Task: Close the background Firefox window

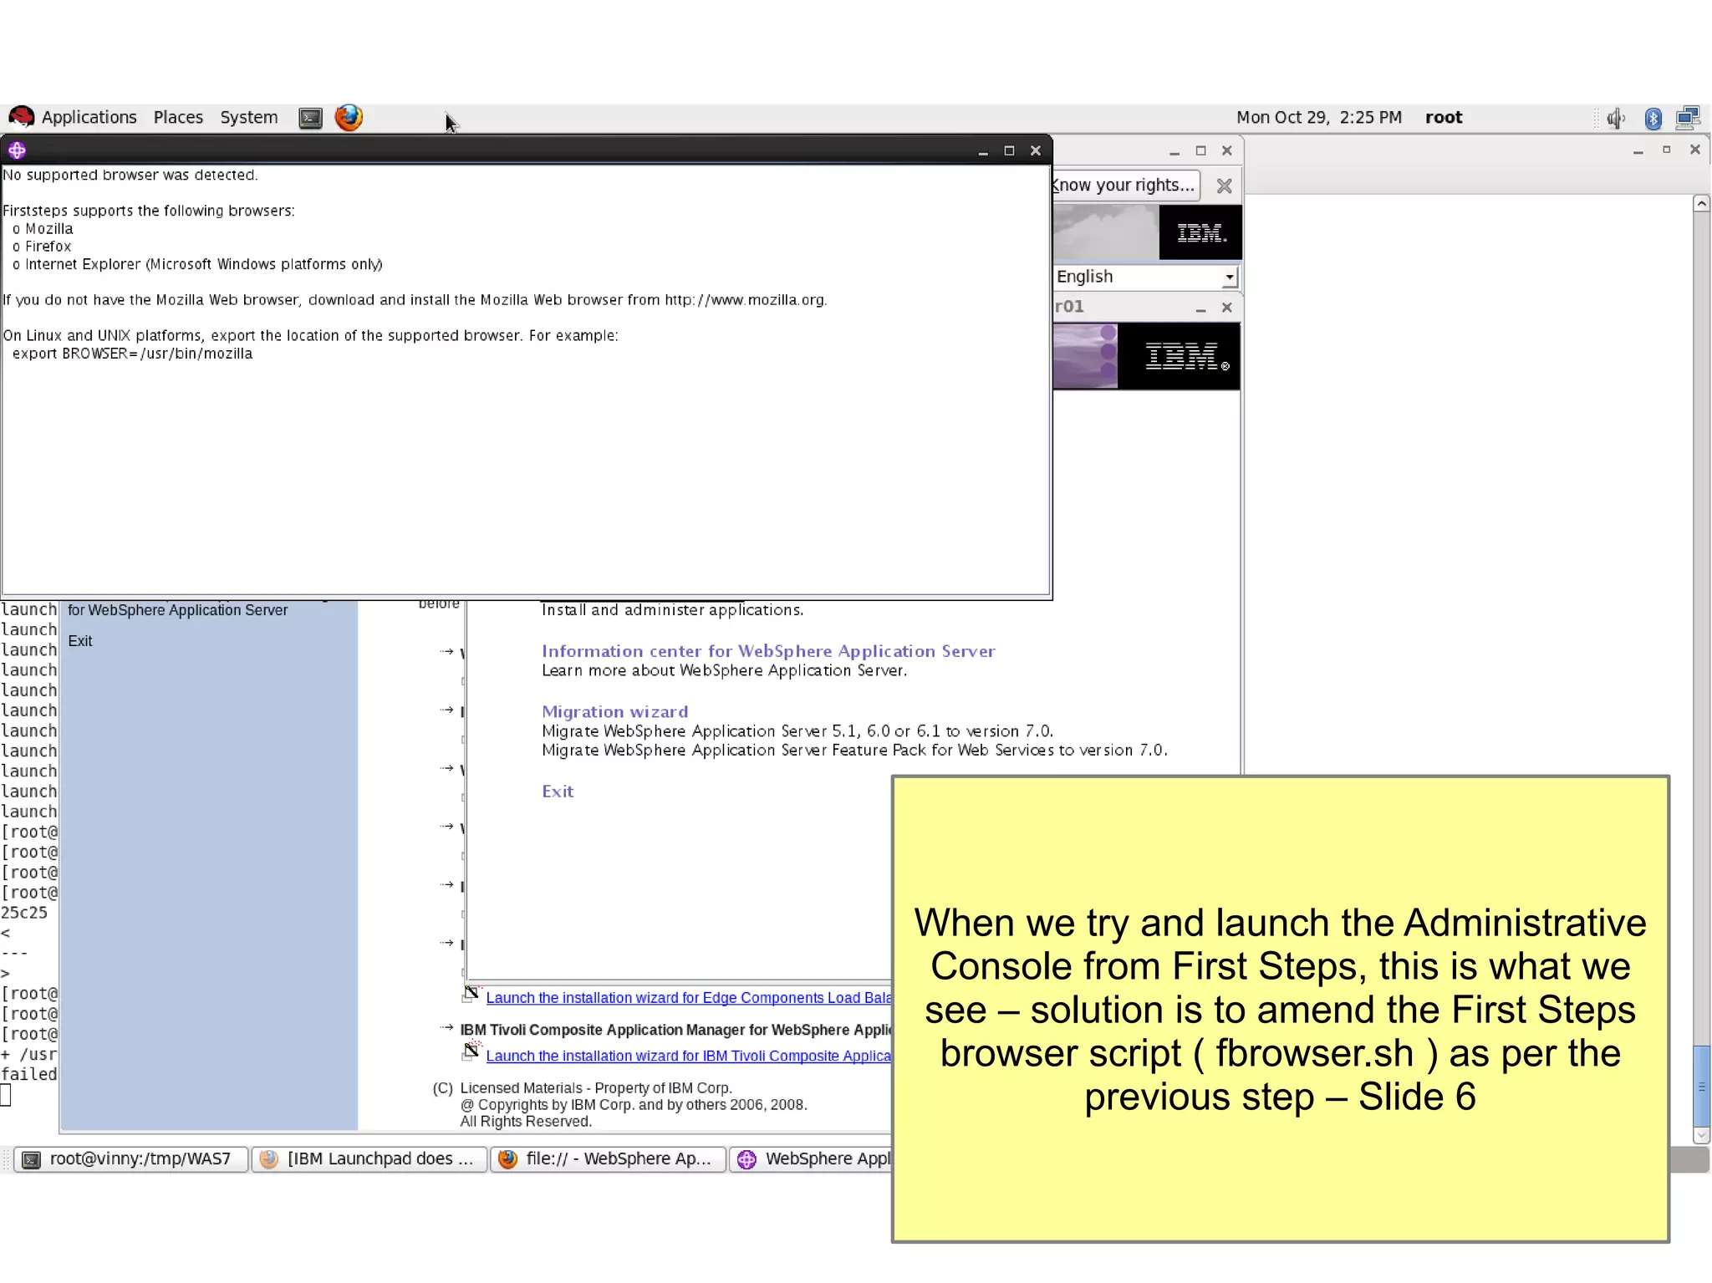Action: (x=1226, y=151)
